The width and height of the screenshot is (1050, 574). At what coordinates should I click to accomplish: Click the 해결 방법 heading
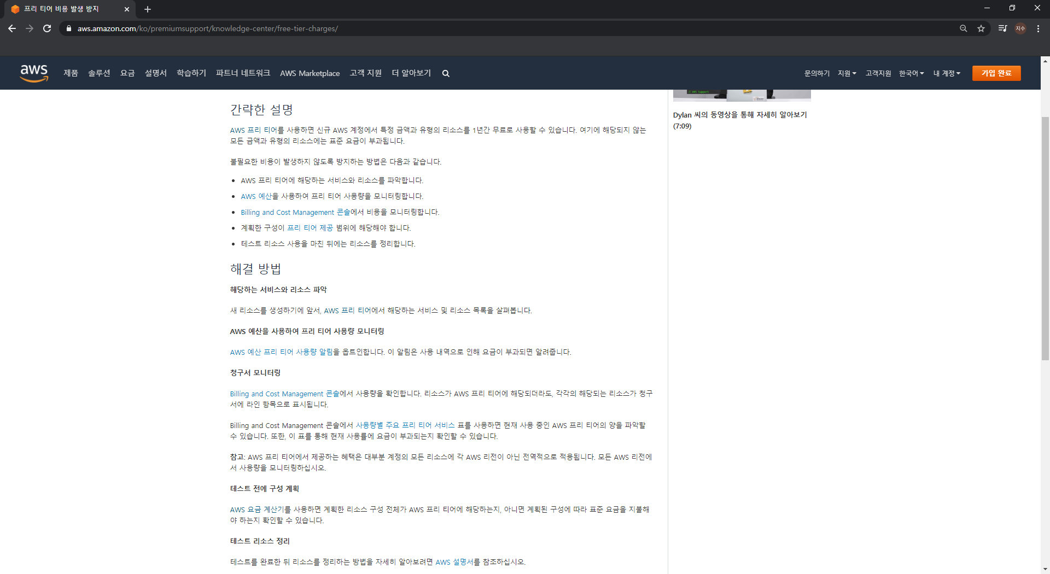(x=255, y=269)
